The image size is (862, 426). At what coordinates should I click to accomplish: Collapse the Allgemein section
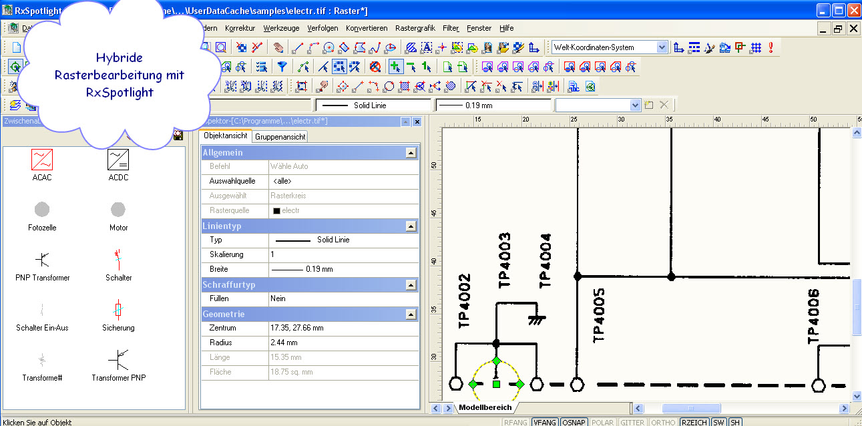pos(411,153)
